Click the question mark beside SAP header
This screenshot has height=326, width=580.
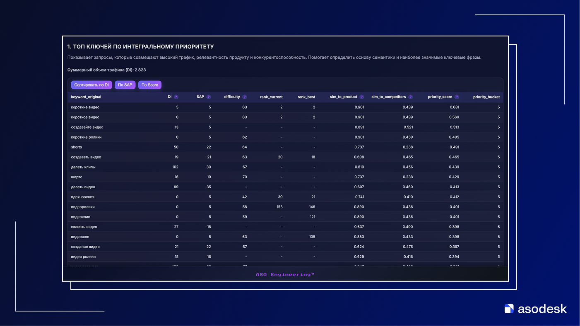point(209,97)
